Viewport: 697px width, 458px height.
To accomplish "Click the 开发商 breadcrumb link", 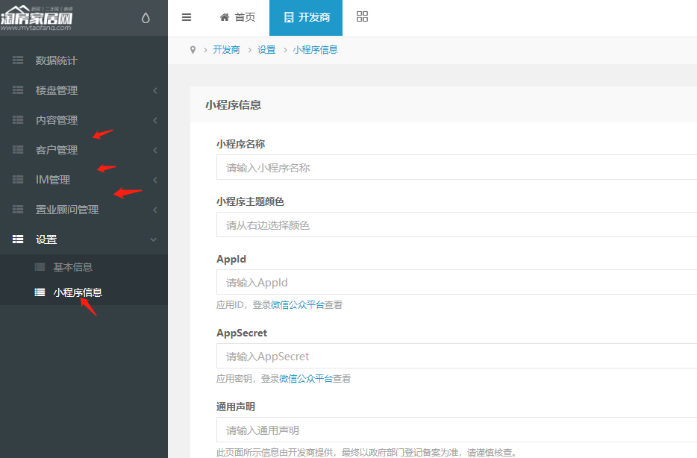I will coord(226,50).
